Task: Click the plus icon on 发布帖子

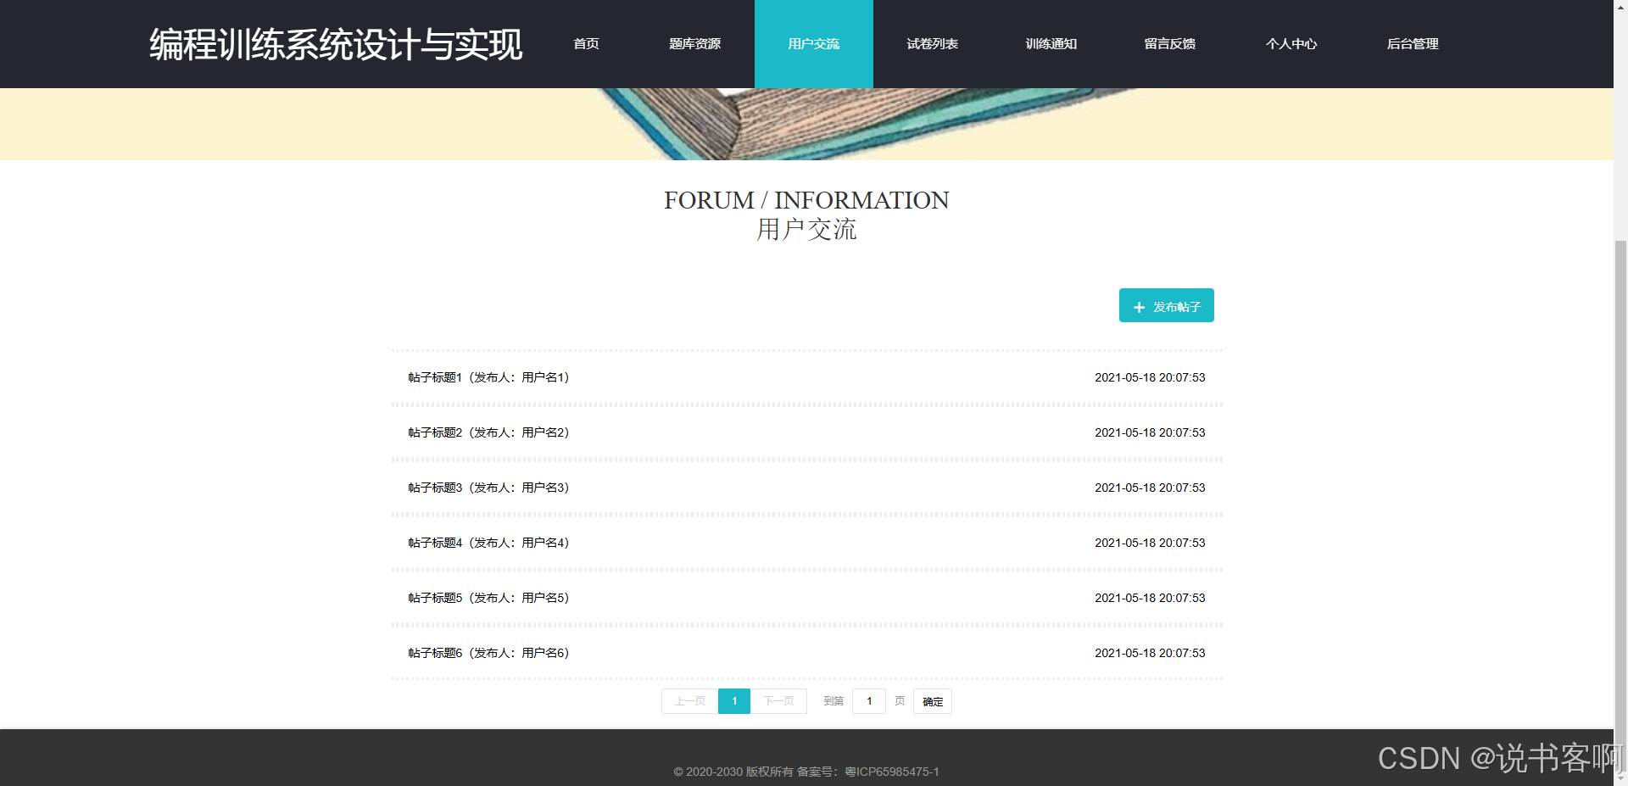Action: coord(1139,307)
